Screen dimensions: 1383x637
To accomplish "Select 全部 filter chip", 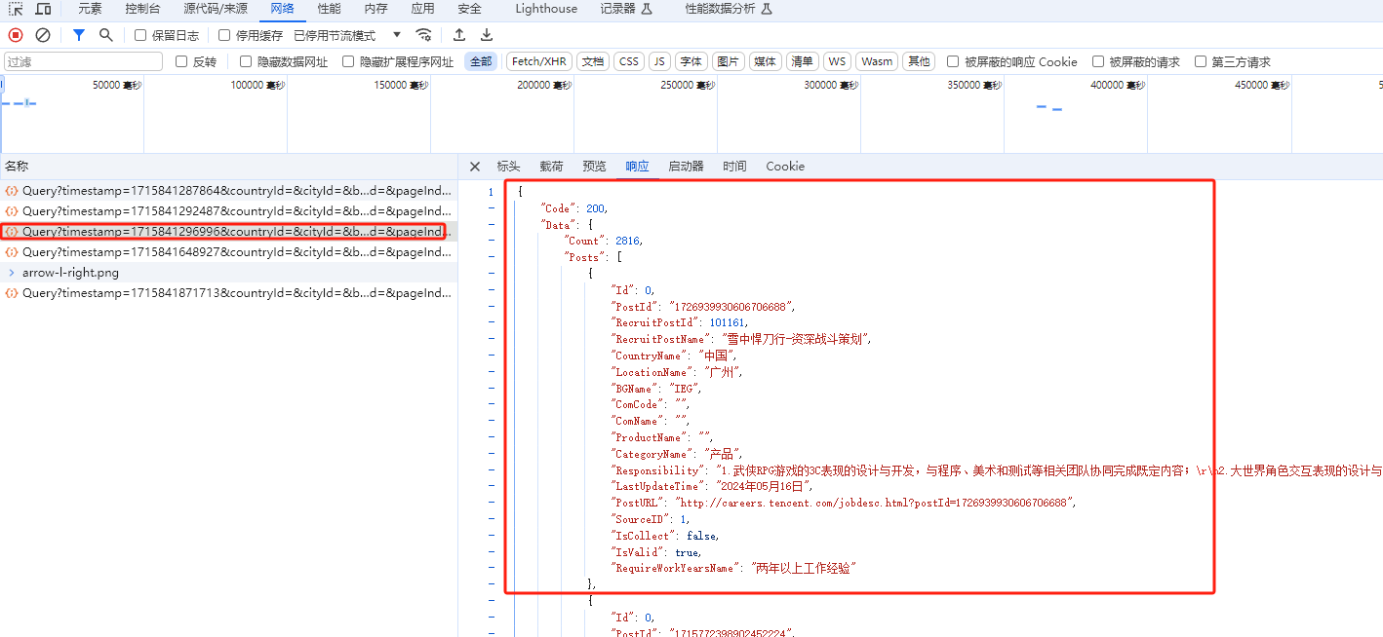I will click(x=481, y=61).
